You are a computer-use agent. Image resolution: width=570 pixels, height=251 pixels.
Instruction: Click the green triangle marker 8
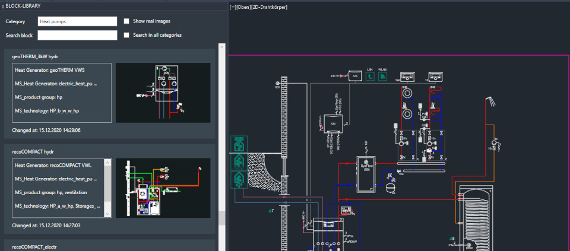tap(452, 239)
